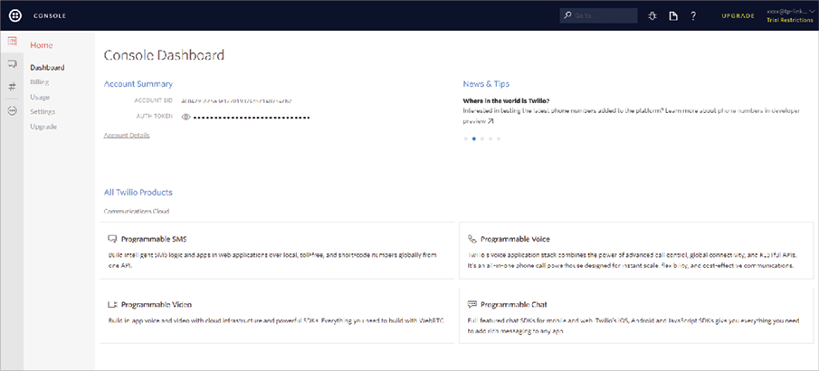The height and width of the screenshot is (371, 819).
Task: Click 'Where in the world is Twilio?' headline
Action: point(506,100)
